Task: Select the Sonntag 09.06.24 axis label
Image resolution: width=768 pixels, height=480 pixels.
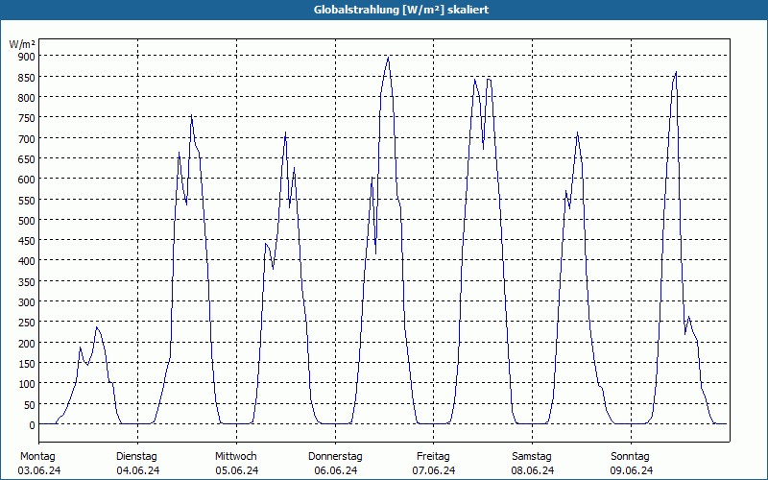Action: 632,463
